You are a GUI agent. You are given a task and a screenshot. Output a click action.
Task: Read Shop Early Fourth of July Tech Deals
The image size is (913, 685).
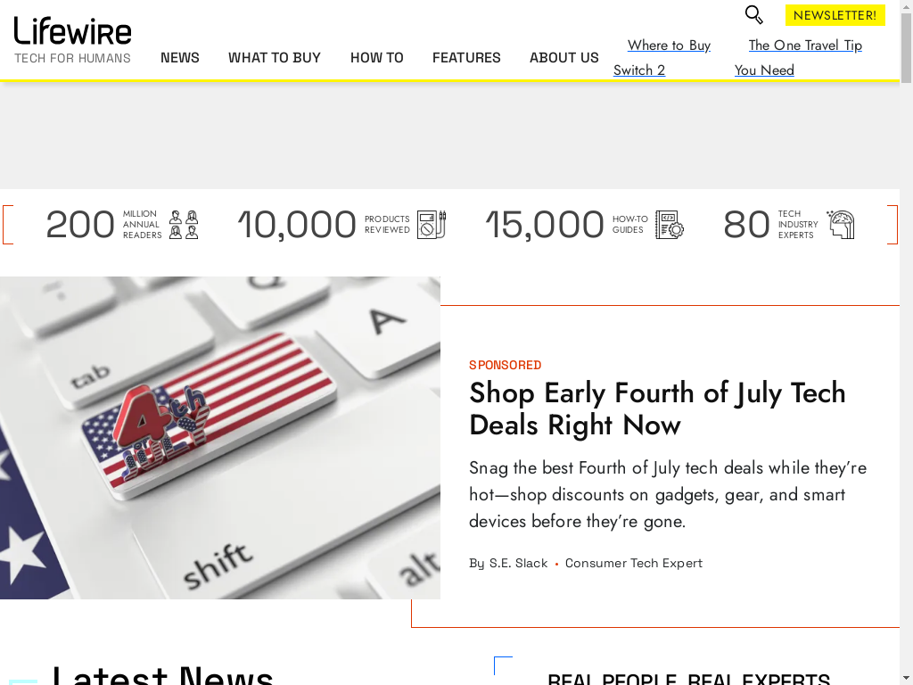point(657,409)
